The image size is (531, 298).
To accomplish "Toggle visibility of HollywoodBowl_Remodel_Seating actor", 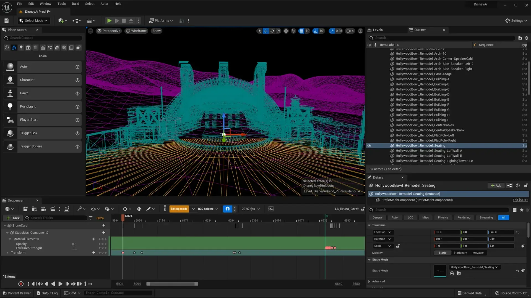I will 369,146.
